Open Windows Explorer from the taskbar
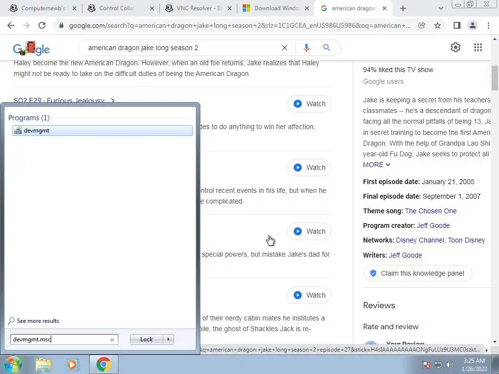Screen dimensions: 499x374 (43, 364)
